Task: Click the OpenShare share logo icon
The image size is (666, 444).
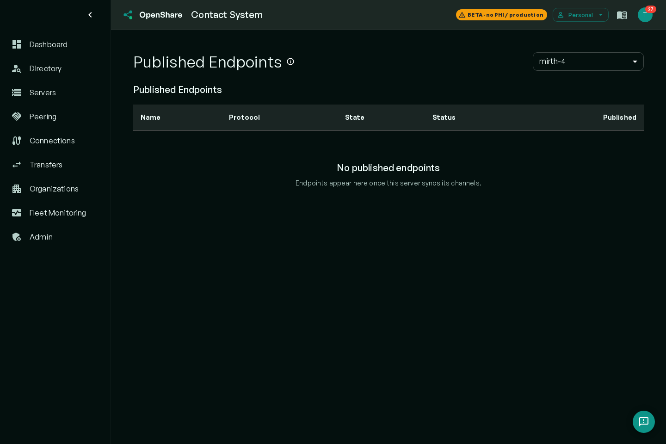Action: [x=128, y=15]
